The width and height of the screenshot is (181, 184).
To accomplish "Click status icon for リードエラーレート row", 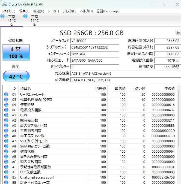I will click(6, 94).
